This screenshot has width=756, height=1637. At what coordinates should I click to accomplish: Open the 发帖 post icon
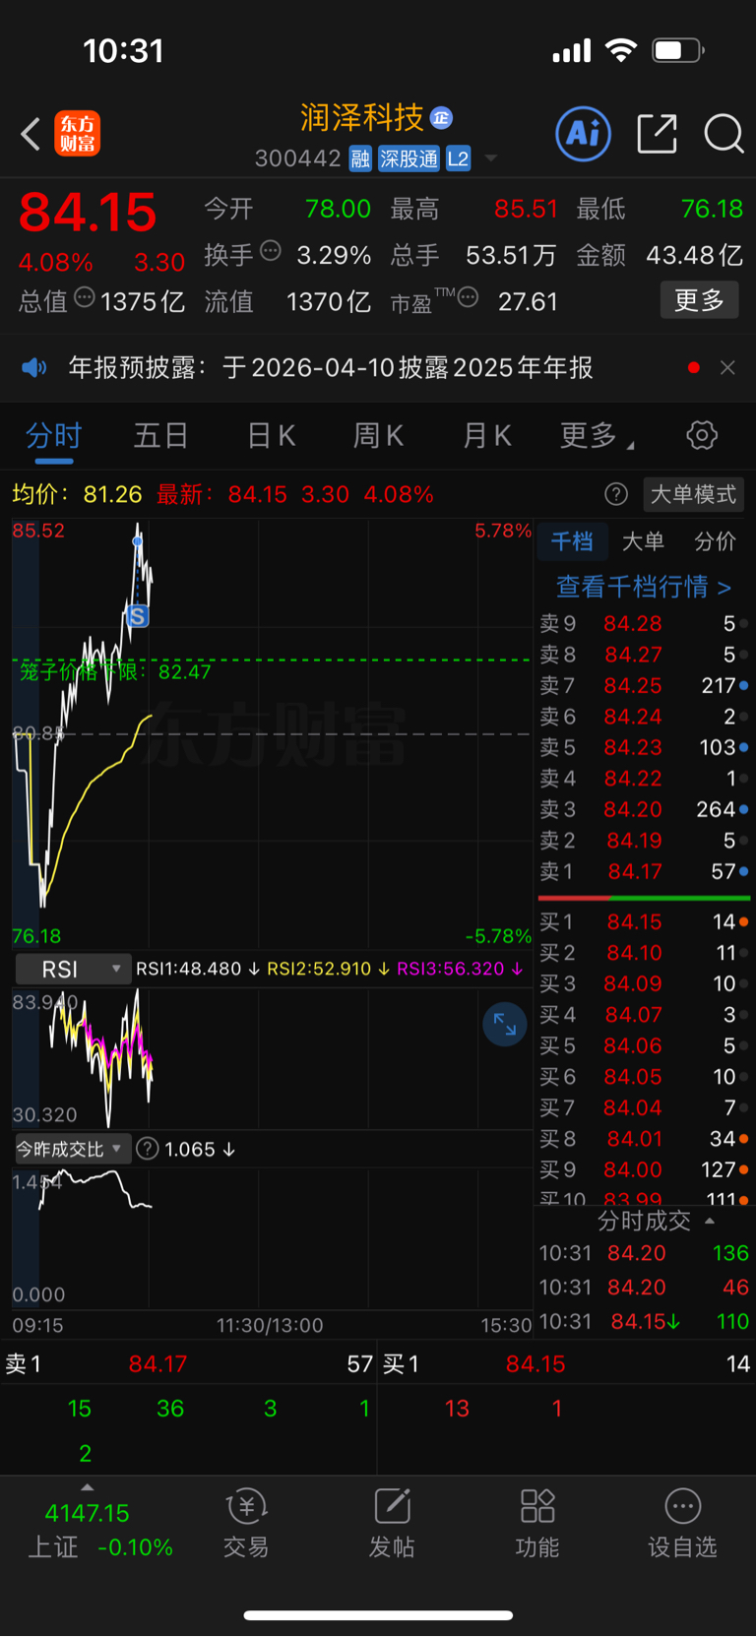click(392, 1523)
